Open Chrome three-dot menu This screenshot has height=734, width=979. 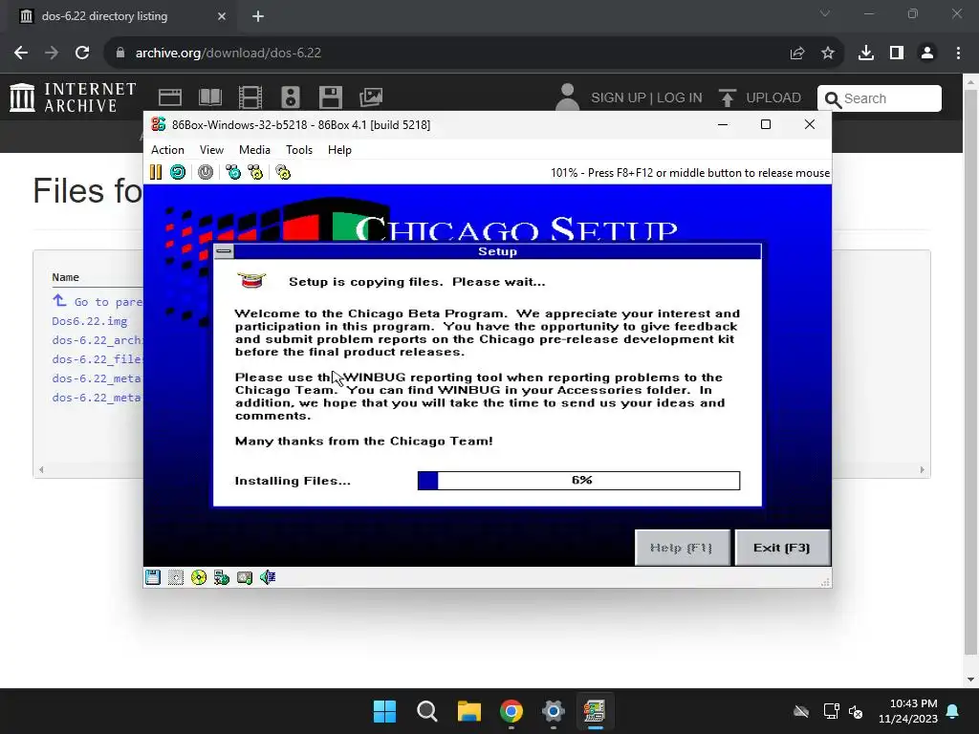958,54
